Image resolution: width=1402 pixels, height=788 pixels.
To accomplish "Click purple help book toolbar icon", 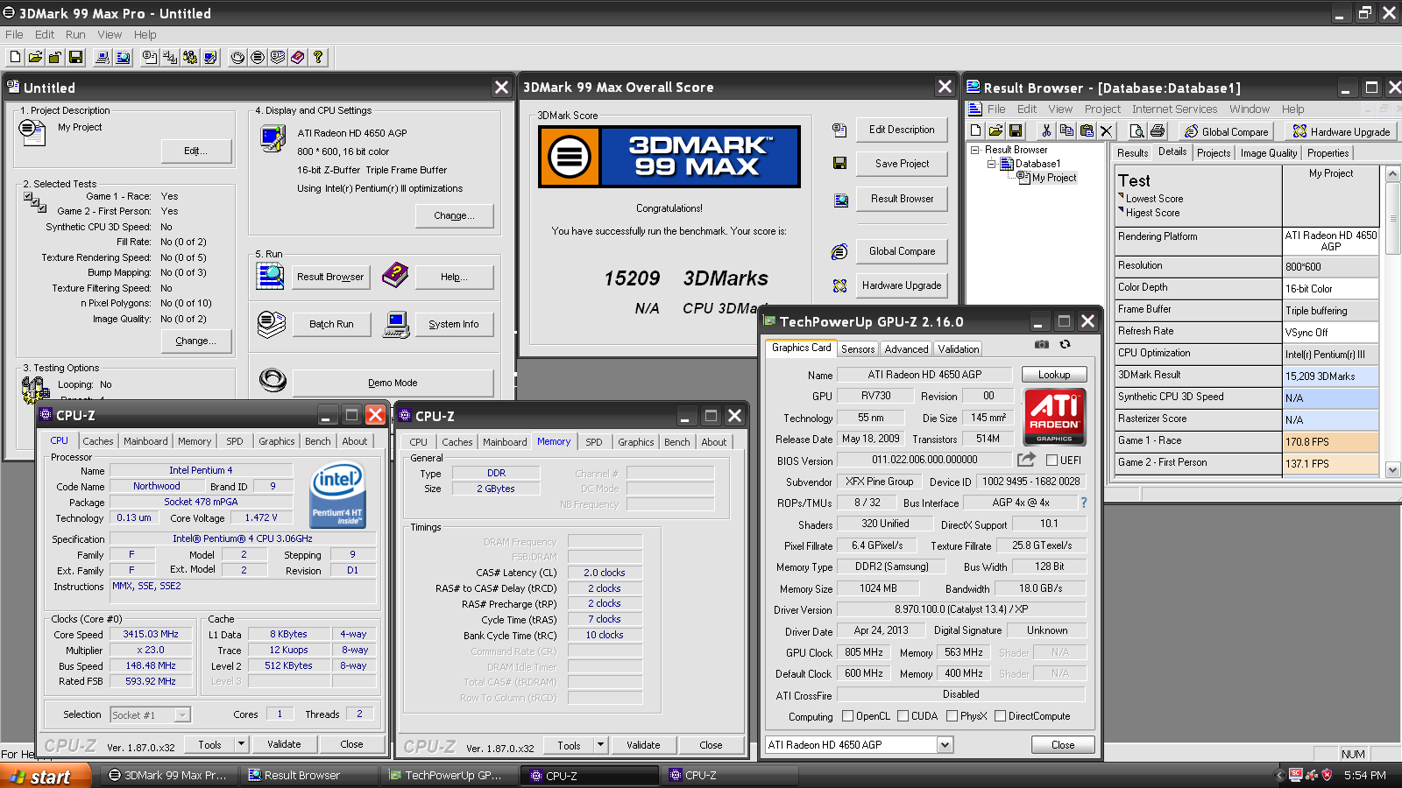I will 298,57.
